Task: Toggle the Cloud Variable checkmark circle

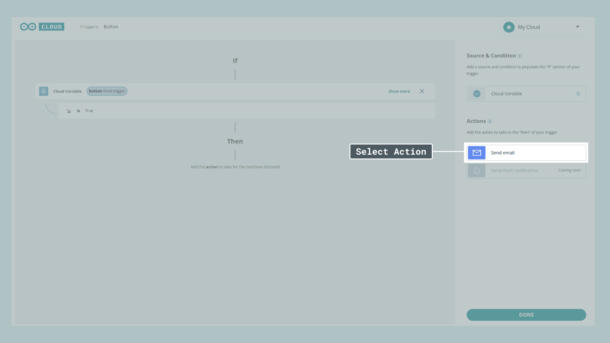Action: 477,94
